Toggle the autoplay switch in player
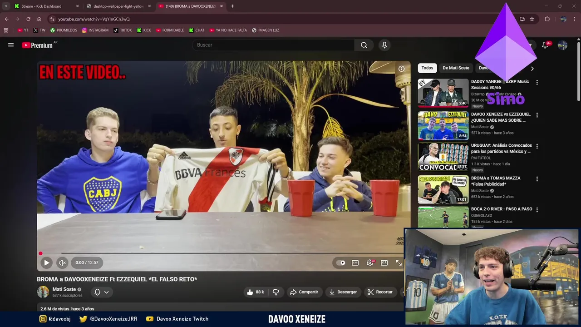 point(340,263)
